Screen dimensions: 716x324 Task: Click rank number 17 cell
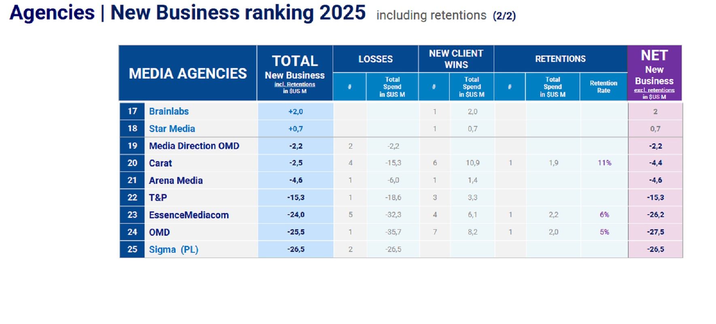(132, 111)
